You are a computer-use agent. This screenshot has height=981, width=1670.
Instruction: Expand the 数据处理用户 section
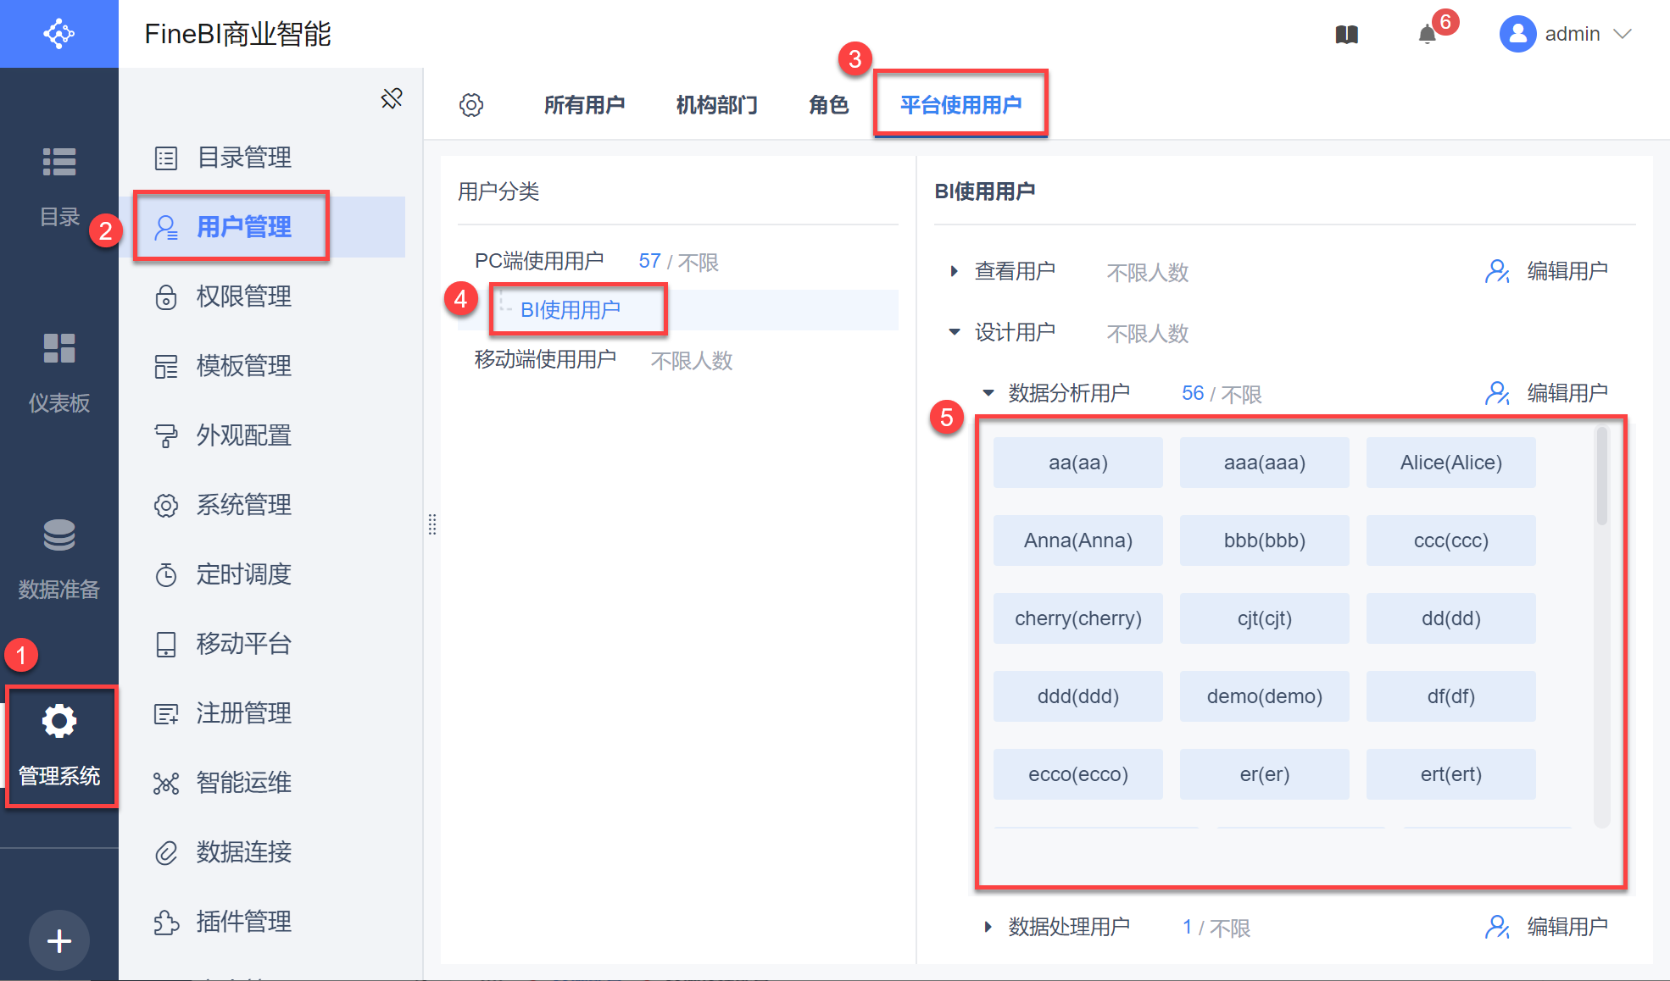pos(988,927)
